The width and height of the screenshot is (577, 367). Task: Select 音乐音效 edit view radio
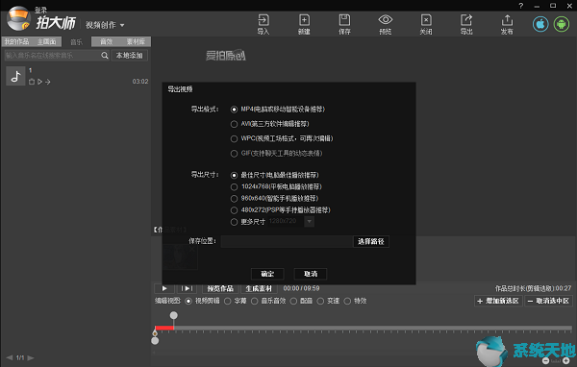tap(254, 301)
